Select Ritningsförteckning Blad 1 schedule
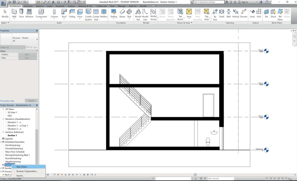This screenshot has width=297, height=181. pyautogui.click(x=17, y=155)
